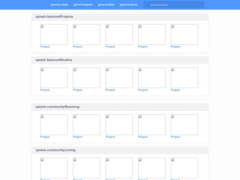
Task: Open third thumbnail in splash.communityLoving
Action: pyautogui.click(x=119, y=168)
